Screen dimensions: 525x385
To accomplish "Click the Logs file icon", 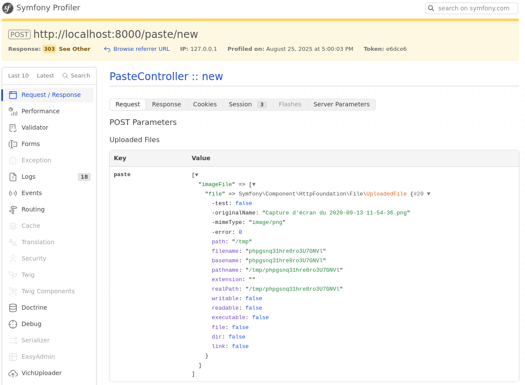I will tap(13, 177).
